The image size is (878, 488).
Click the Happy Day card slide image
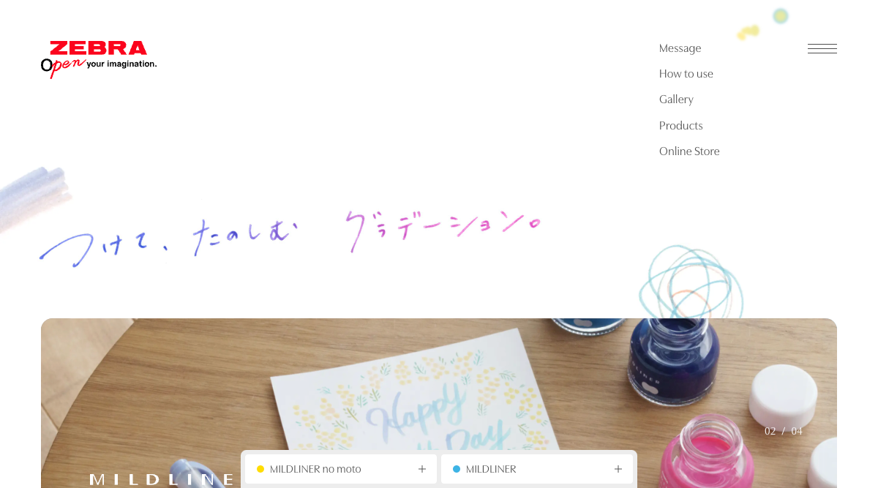pyautogui.click(x=439, y=403)
